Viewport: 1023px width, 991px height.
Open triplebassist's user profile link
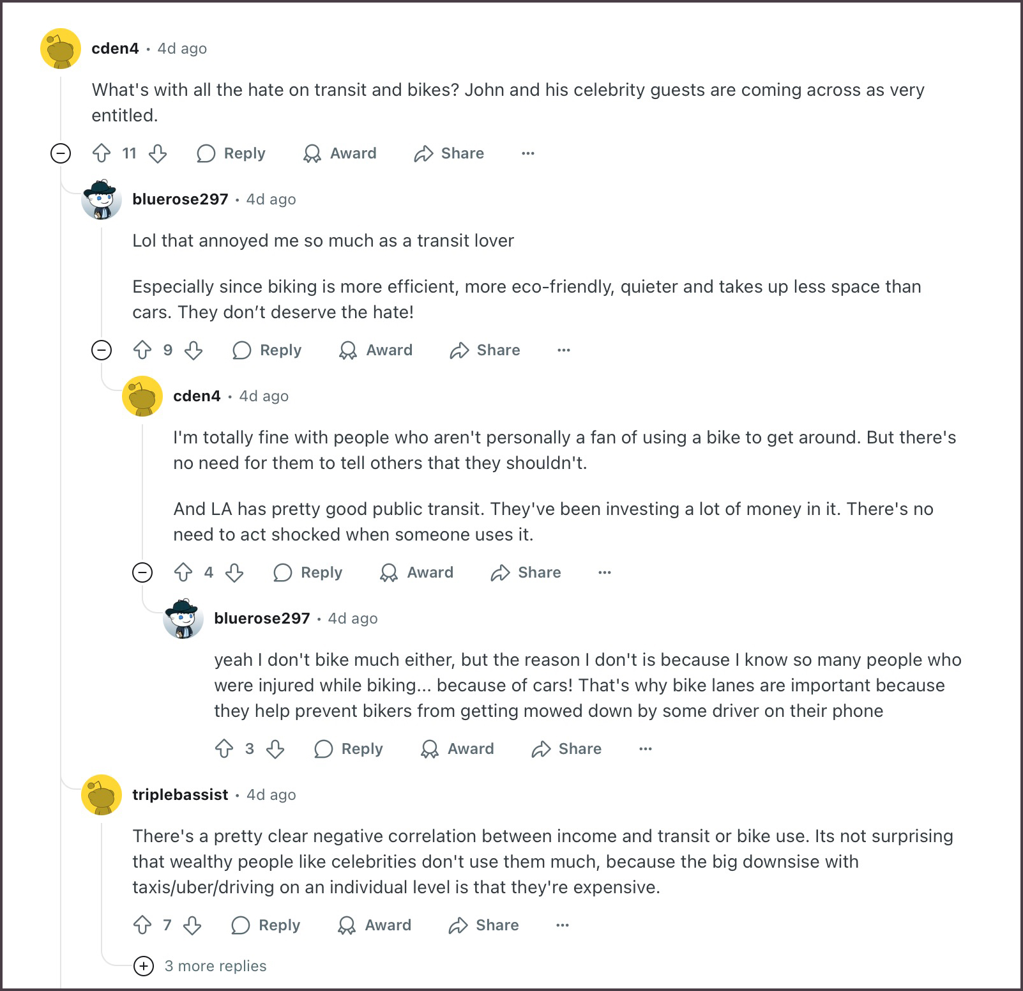pos(180,795)
